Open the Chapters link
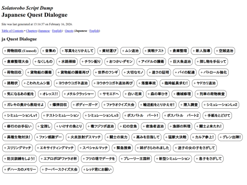The height and width of the screenshot is (185, 247). pos(32,31)
